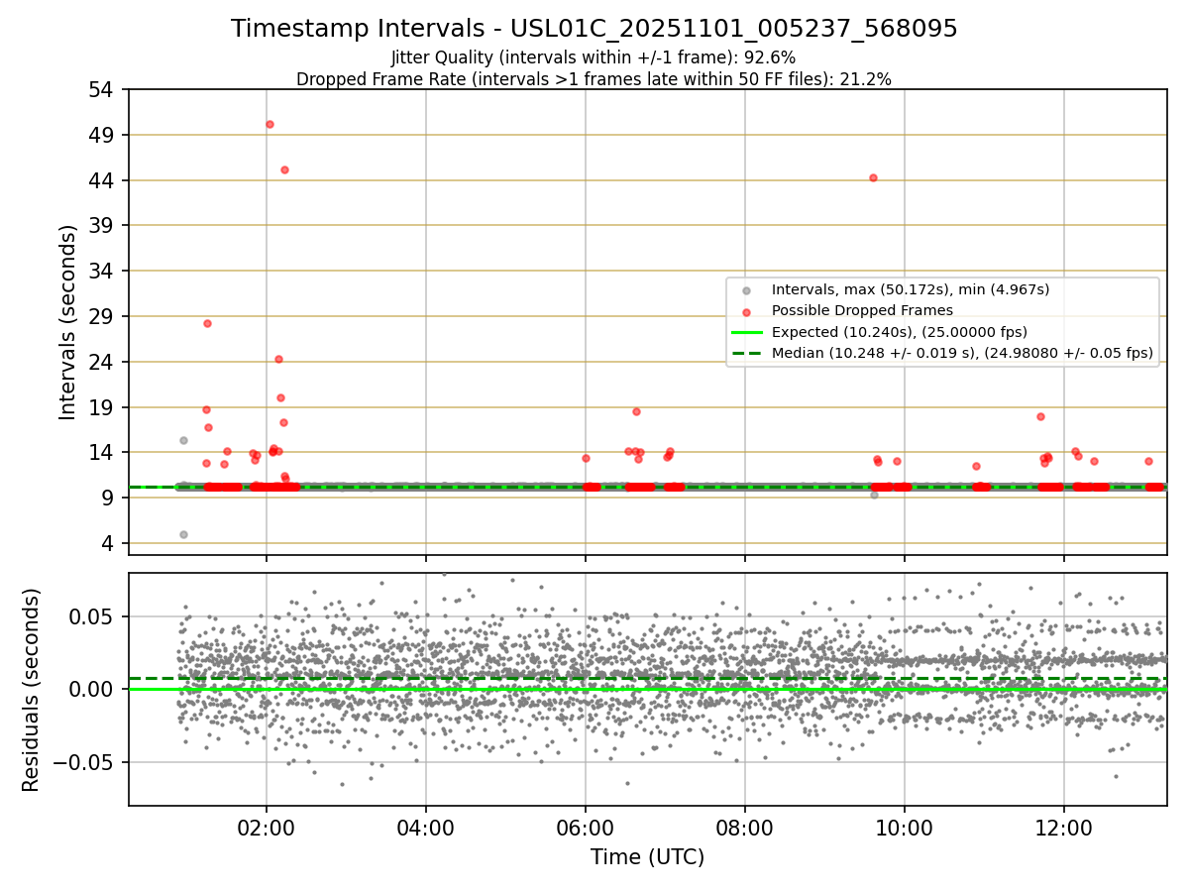Click the Intervals max/min legend entry

click(911, 289)
